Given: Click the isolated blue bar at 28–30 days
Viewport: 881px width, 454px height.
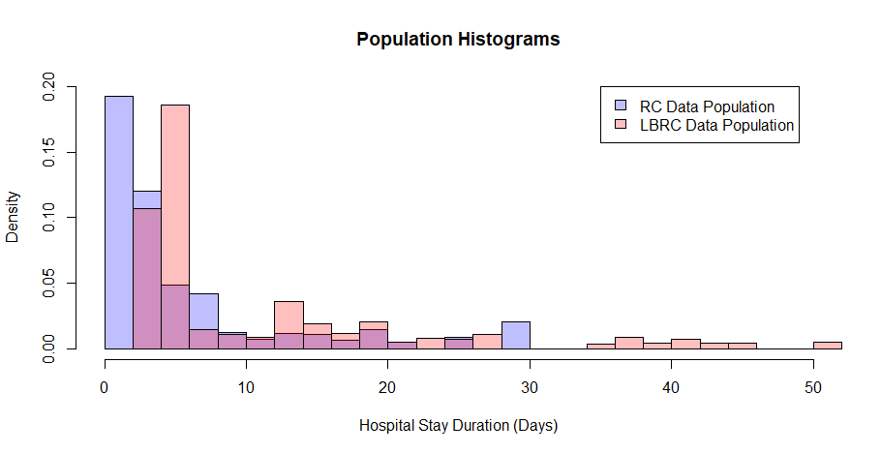Looking at the screenshot, I should point(516,335).
